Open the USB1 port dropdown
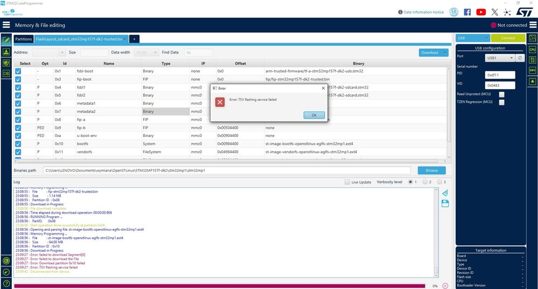The image size is (538, 289). tap(500, 58)
